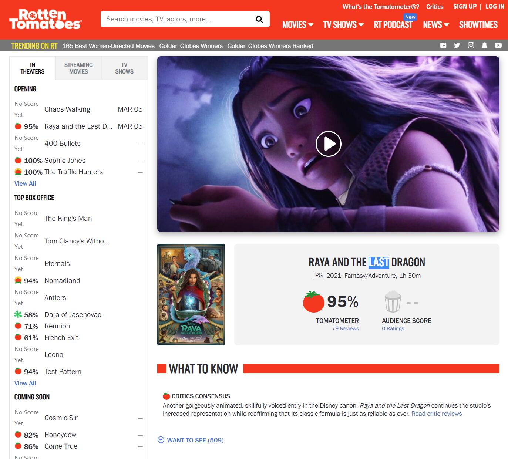Open Raya and the Last D... sidebar link
508x459 pixels.
(78, 126)
